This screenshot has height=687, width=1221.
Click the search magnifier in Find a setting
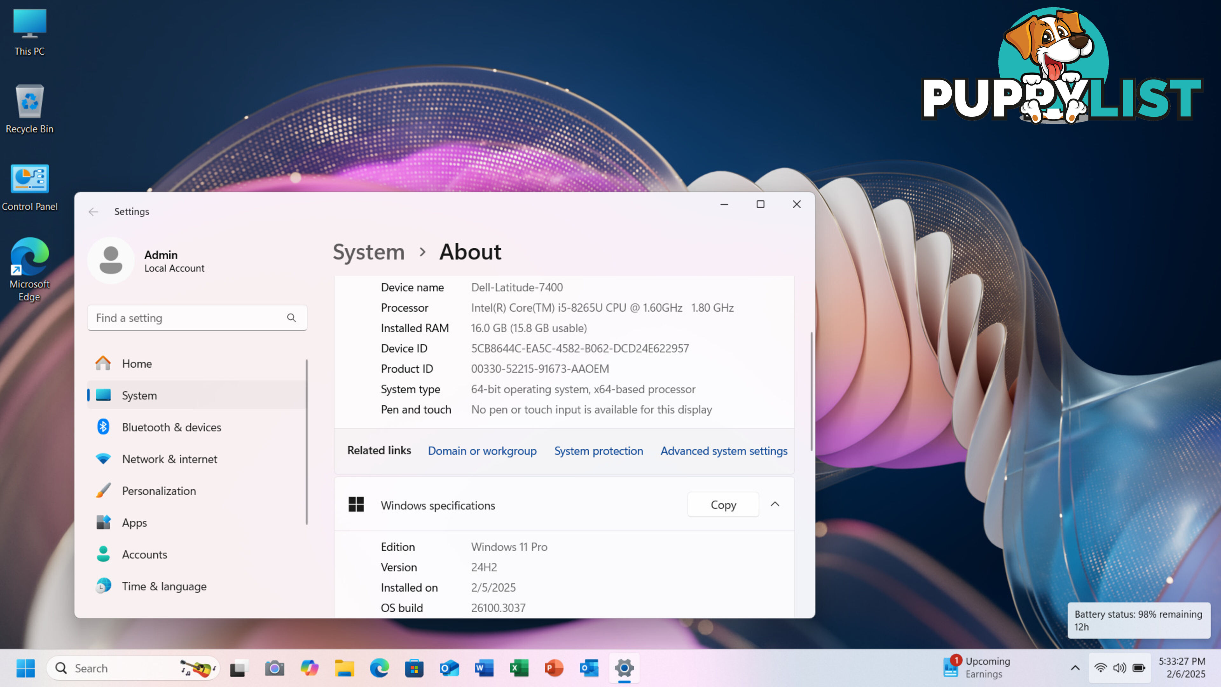(x=291, y=318)
